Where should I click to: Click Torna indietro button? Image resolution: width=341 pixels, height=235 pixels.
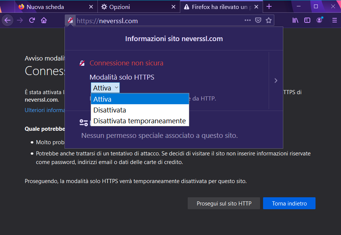289,203
